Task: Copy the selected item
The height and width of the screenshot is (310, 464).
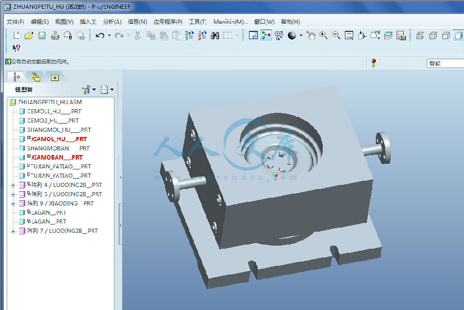Action: (x=151, y=36)
